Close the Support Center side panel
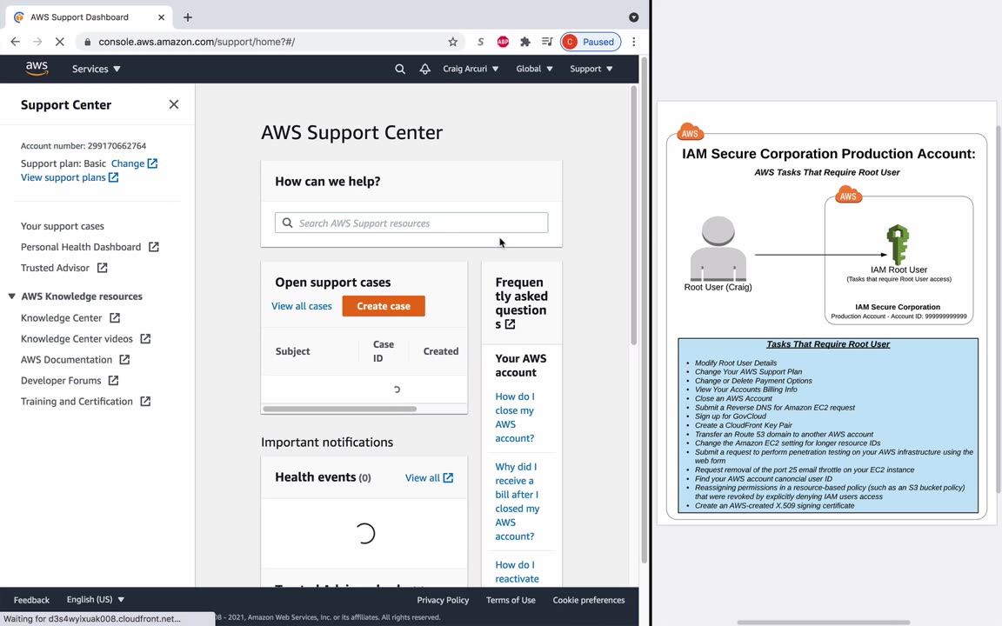Screen dimensions: 1002x626 click(x=174, y=104)
